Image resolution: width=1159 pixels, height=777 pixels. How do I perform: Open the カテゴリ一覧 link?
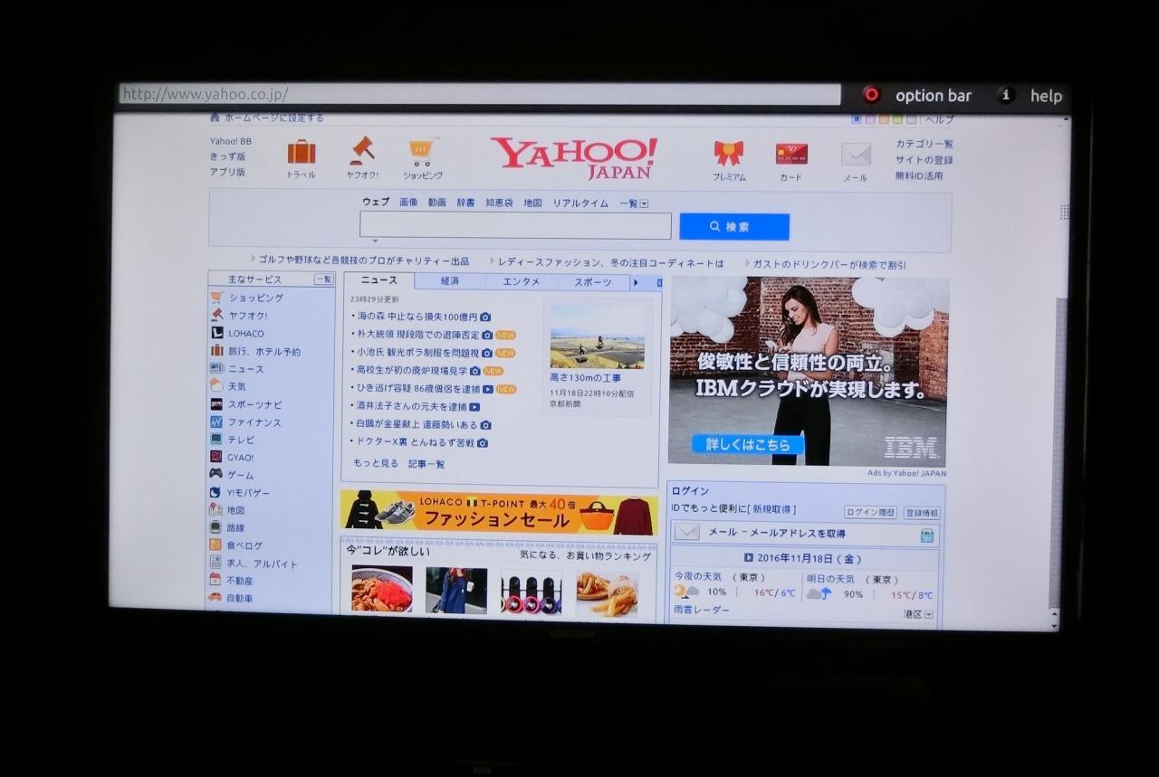(924, 144)
